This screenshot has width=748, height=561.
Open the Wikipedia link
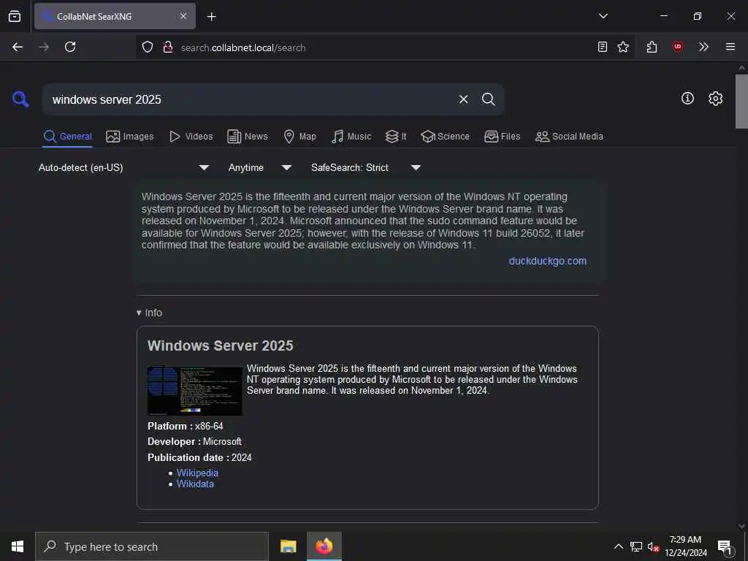[197, 473]
